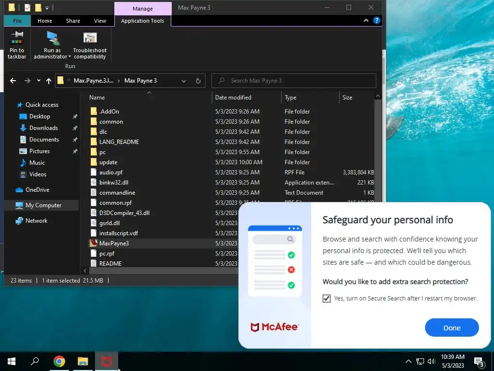Open the Run as administrator dropdown arrow
This screenshot has height=371, width=494.
click(69, 57)
